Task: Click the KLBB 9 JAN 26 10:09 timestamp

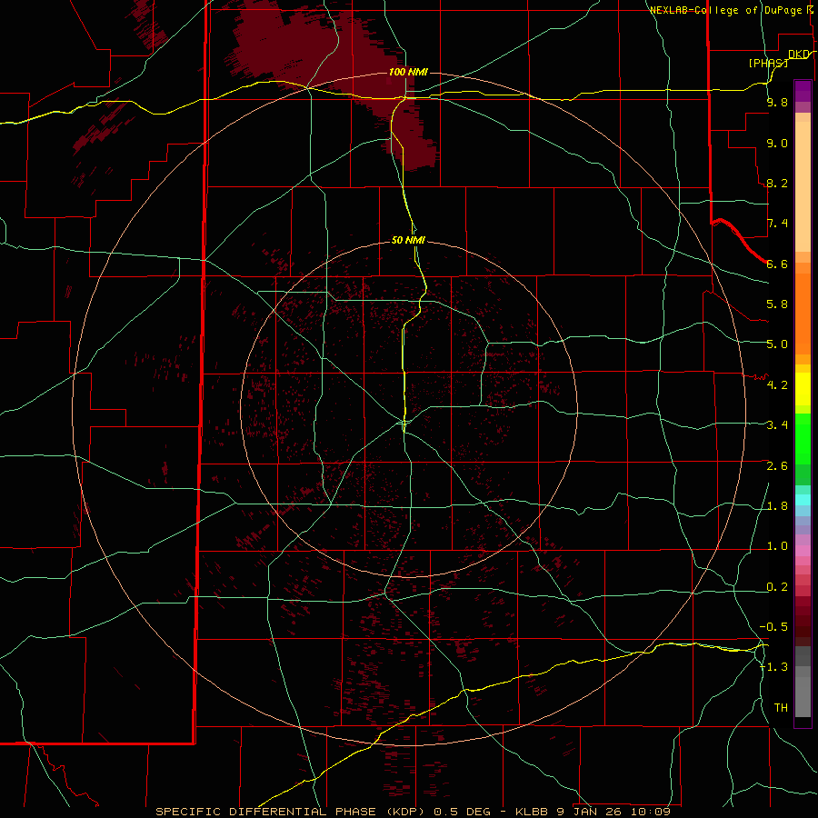Action: (594, 812)
